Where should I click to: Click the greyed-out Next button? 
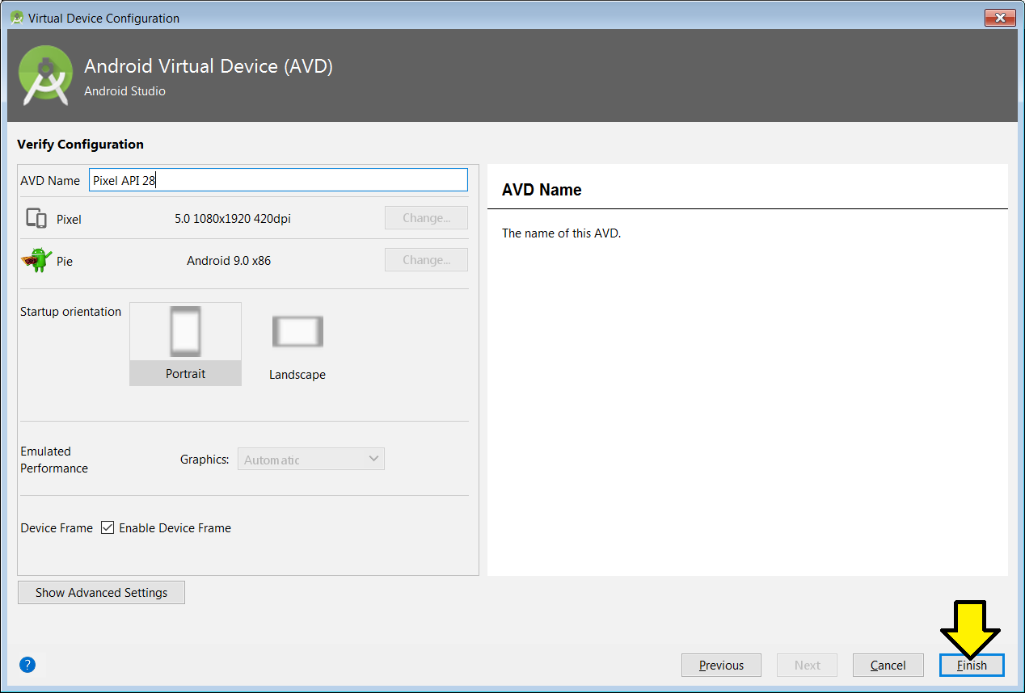(x=807, y=665)
